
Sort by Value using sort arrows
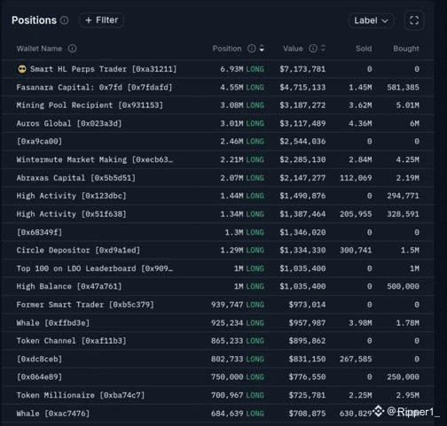click(x=323, y=49)
